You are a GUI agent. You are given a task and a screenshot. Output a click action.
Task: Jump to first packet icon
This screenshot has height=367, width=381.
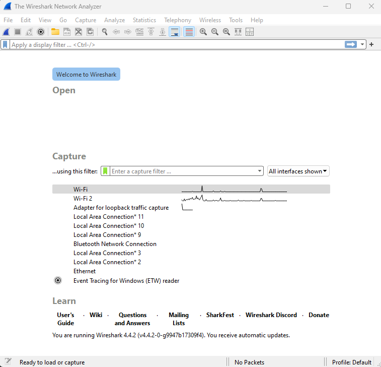[x=151, y=32]
